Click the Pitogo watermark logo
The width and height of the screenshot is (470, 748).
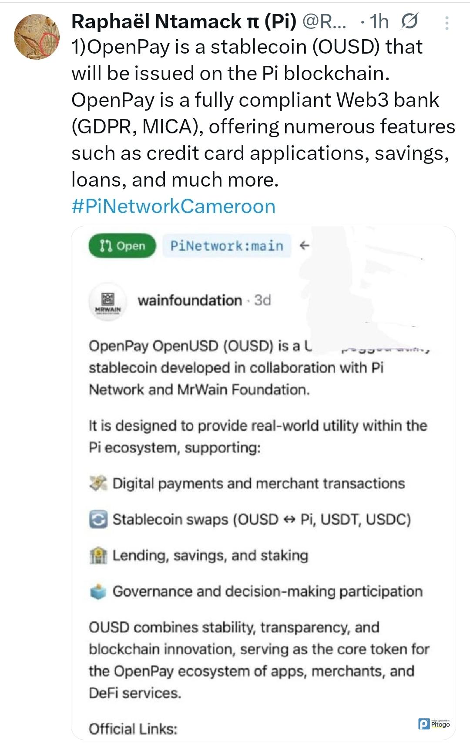pyautogui.click(x=434, y=724)
